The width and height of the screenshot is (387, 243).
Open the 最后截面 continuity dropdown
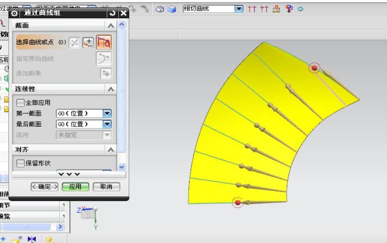107,124
